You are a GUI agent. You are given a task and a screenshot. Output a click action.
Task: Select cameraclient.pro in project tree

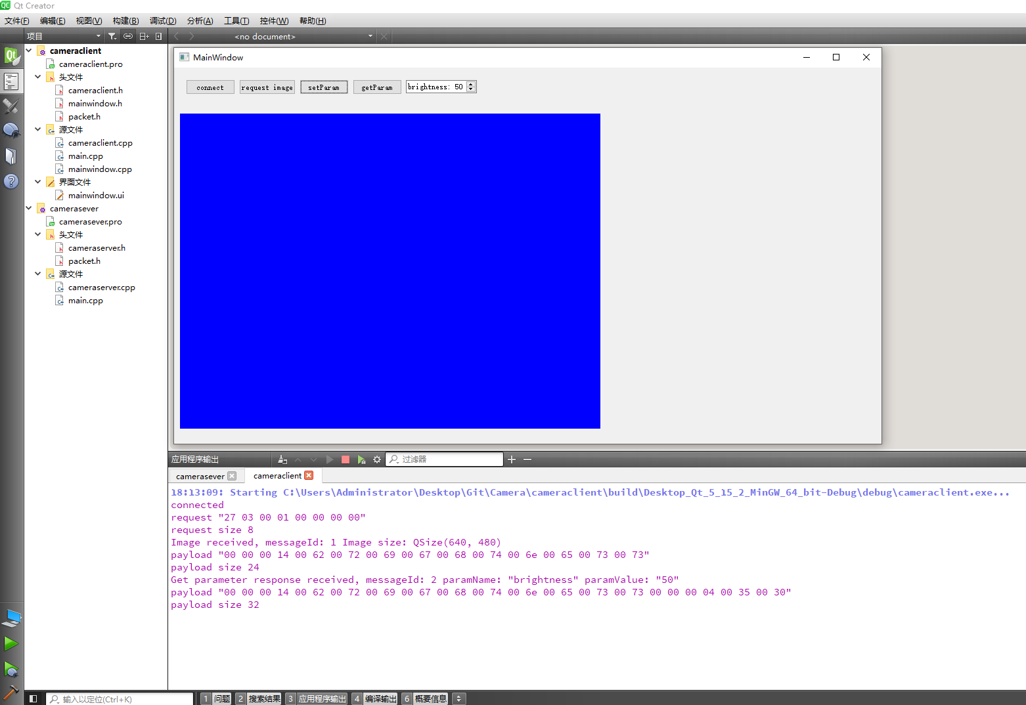coord(91,64)
